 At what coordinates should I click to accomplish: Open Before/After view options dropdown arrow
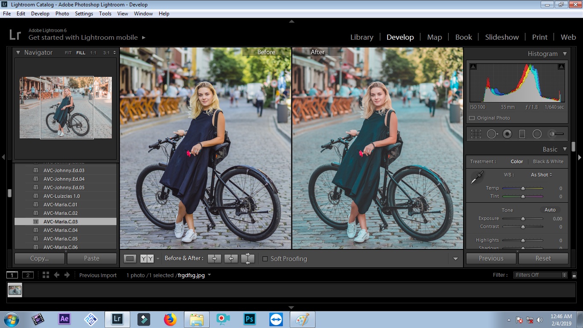(158, 259)
